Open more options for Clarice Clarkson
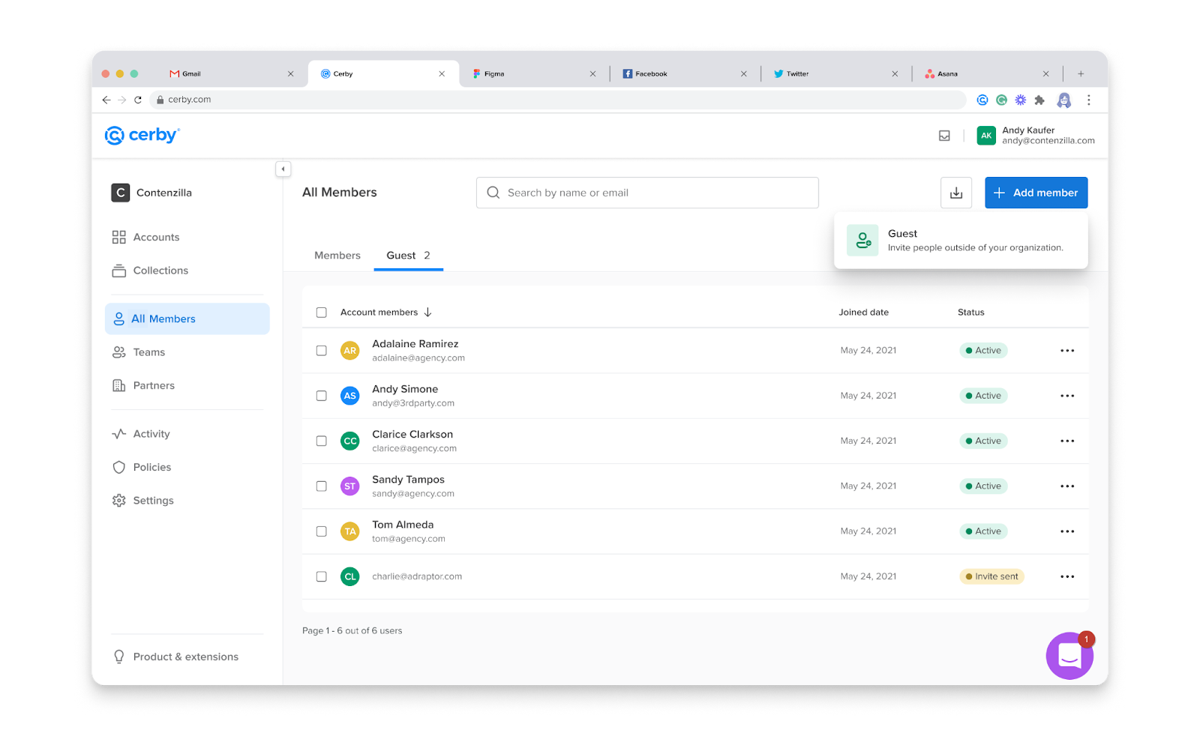Image resolution: width=1200 pixels, height=736 pixels. coord(1067,441)
